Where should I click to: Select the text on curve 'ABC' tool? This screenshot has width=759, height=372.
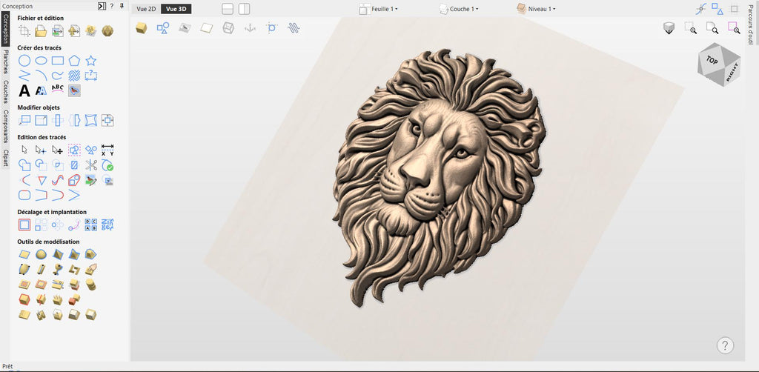click(58, 89)
